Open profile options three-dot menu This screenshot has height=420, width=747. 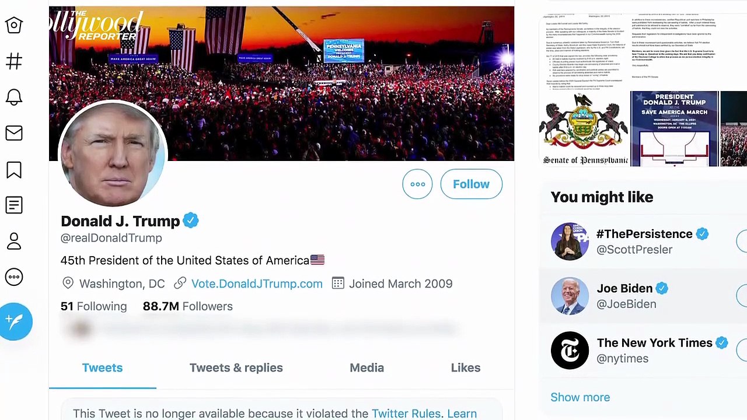pyautogui.click(x=417, y=184)
